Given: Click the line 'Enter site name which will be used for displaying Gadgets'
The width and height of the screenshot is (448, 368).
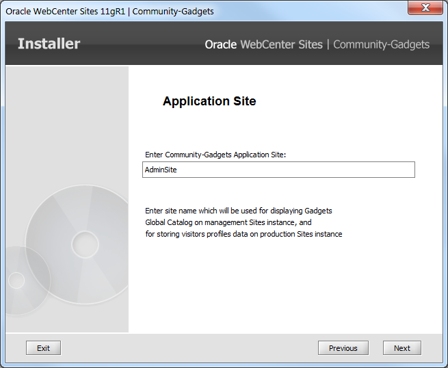Looking at the screenshot, I should 239,211.
